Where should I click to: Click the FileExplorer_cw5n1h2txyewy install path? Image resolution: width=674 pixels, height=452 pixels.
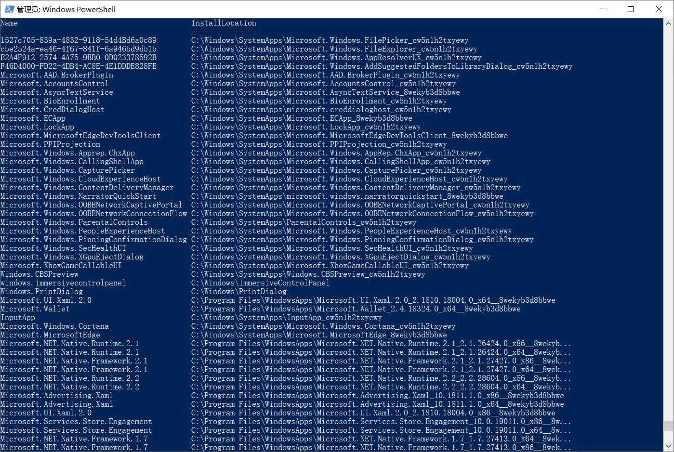334,49
